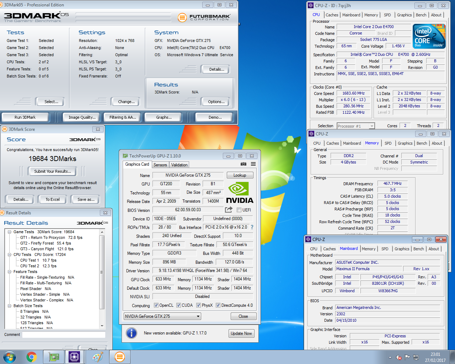The width and height of the screenshot is (455, 364).
Task: Toggle the DirectCompute 4.0 checkbox
Action: (x=218, y=305)
